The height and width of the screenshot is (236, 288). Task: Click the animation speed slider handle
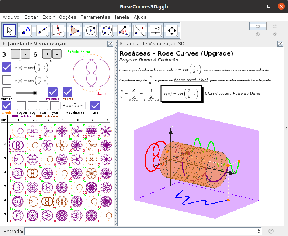(35, 93)
